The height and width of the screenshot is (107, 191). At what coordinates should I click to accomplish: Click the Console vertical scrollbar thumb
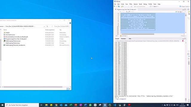tap(186, 99)
